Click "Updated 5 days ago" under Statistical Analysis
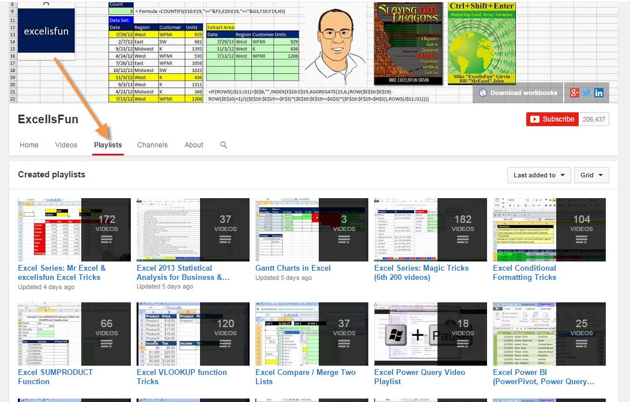Viewport: 630px width, 402px height. click(x=165, y=287)
